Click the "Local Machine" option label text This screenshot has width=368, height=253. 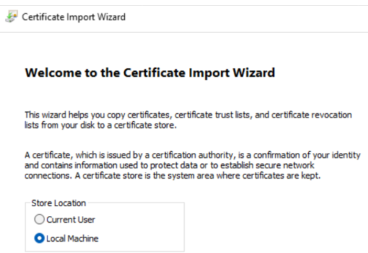point(72,238)
